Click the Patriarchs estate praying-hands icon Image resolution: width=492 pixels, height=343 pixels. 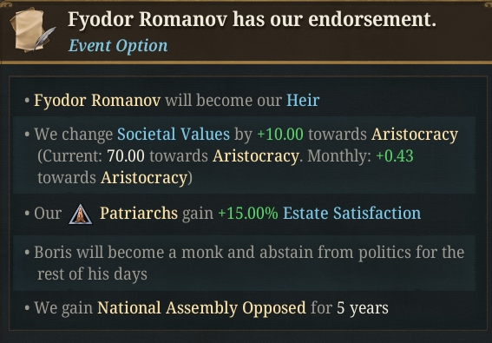(x=81, y=214)
